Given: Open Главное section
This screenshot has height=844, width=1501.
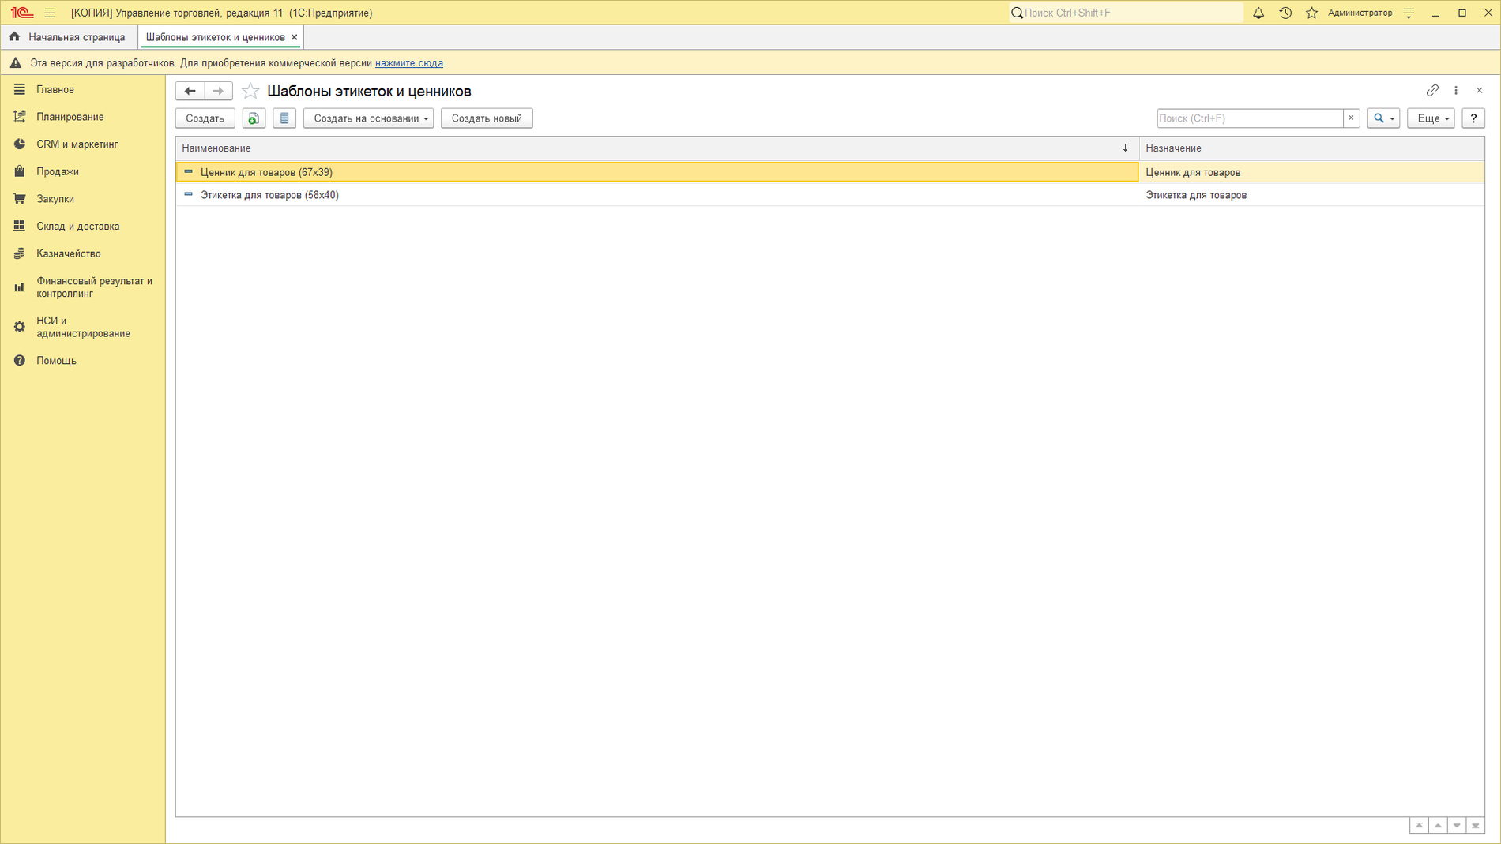Looking at the screenshot, I should pyautogui.click(x=83, y=89).
